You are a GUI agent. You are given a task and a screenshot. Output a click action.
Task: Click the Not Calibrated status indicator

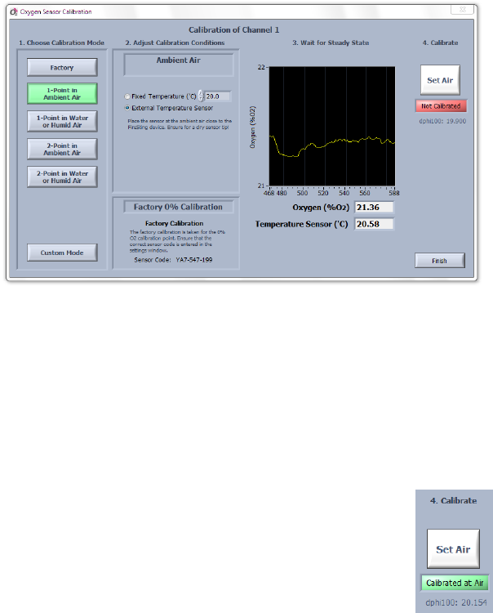pos(441,106)
